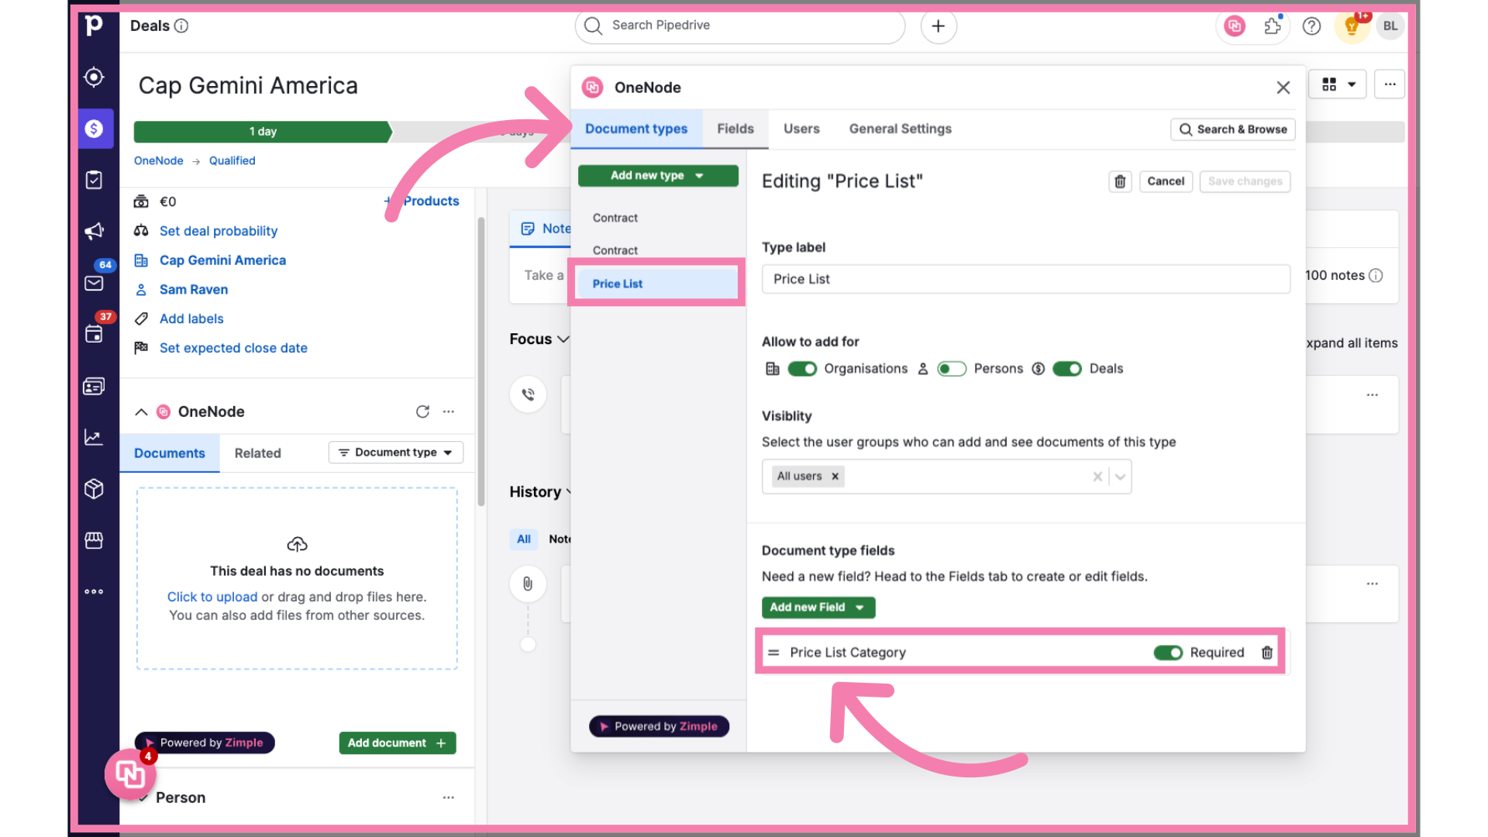The width and height of the screenshot is (1488, 837).
Task: Open Sam Raven contact link
Action: 194,290
